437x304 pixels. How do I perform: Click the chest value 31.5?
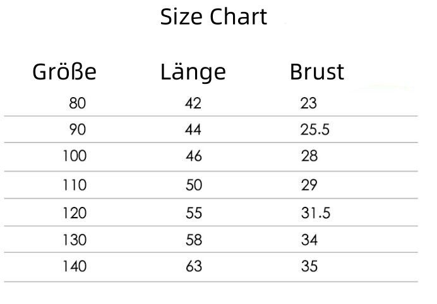[314, 213]
